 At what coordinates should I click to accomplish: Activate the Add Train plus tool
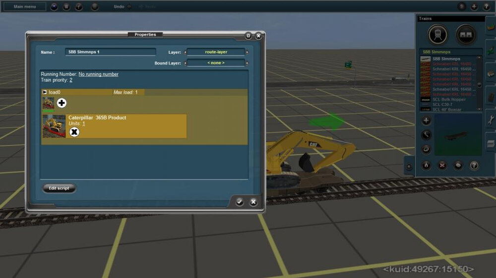point(426,120)
